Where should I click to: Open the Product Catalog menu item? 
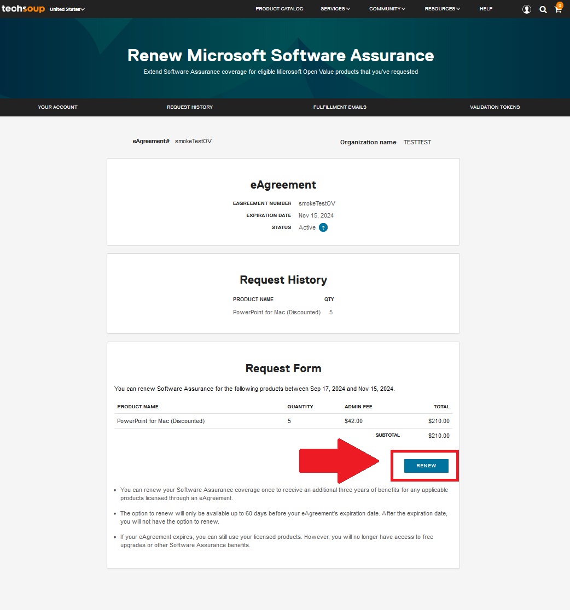point(279,9)
